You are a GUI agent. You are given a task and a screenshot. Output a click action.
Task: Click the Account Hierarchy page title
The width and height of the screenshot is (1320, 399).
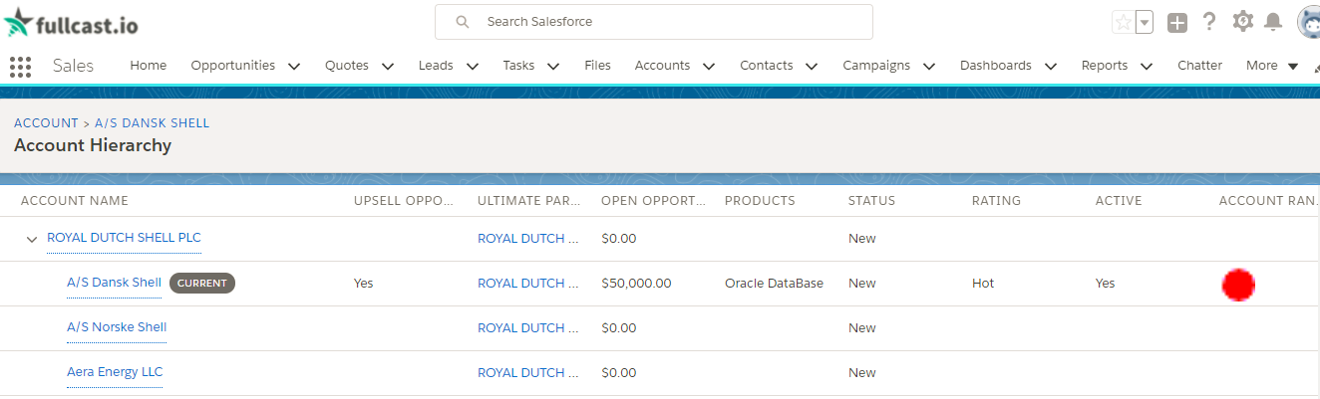point(93,145)
